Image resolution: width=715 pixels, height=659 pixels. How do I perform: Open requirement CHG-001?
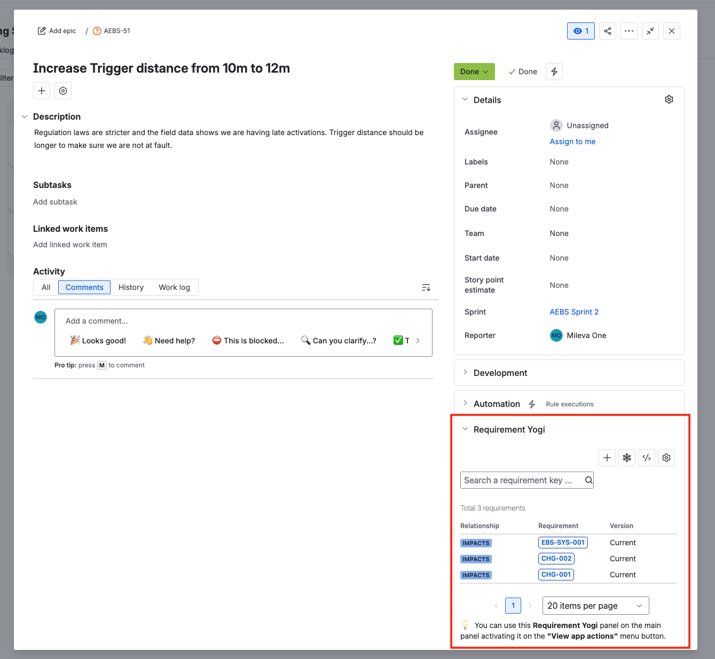click(556, 575)
